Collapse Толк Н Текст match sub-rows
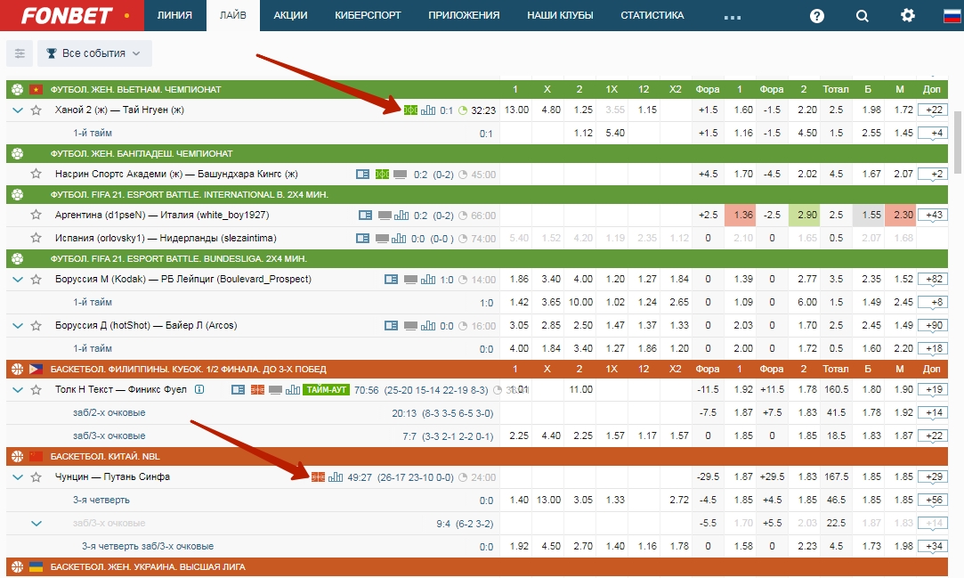 click(18, 390)
